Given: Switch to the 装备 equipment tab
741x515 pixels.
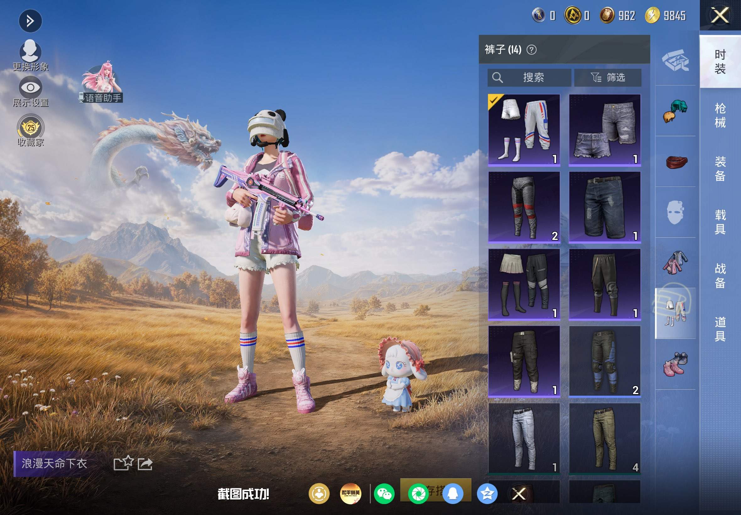Looking at the screenshot, I should pos(720,169).
